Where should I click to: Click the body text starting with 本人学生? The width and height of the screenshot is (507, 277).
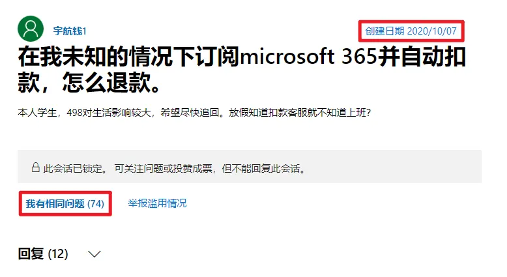[194, 113]
